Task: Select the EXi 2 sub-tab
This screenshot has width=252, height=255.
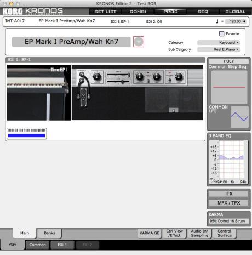Action: 87,245
